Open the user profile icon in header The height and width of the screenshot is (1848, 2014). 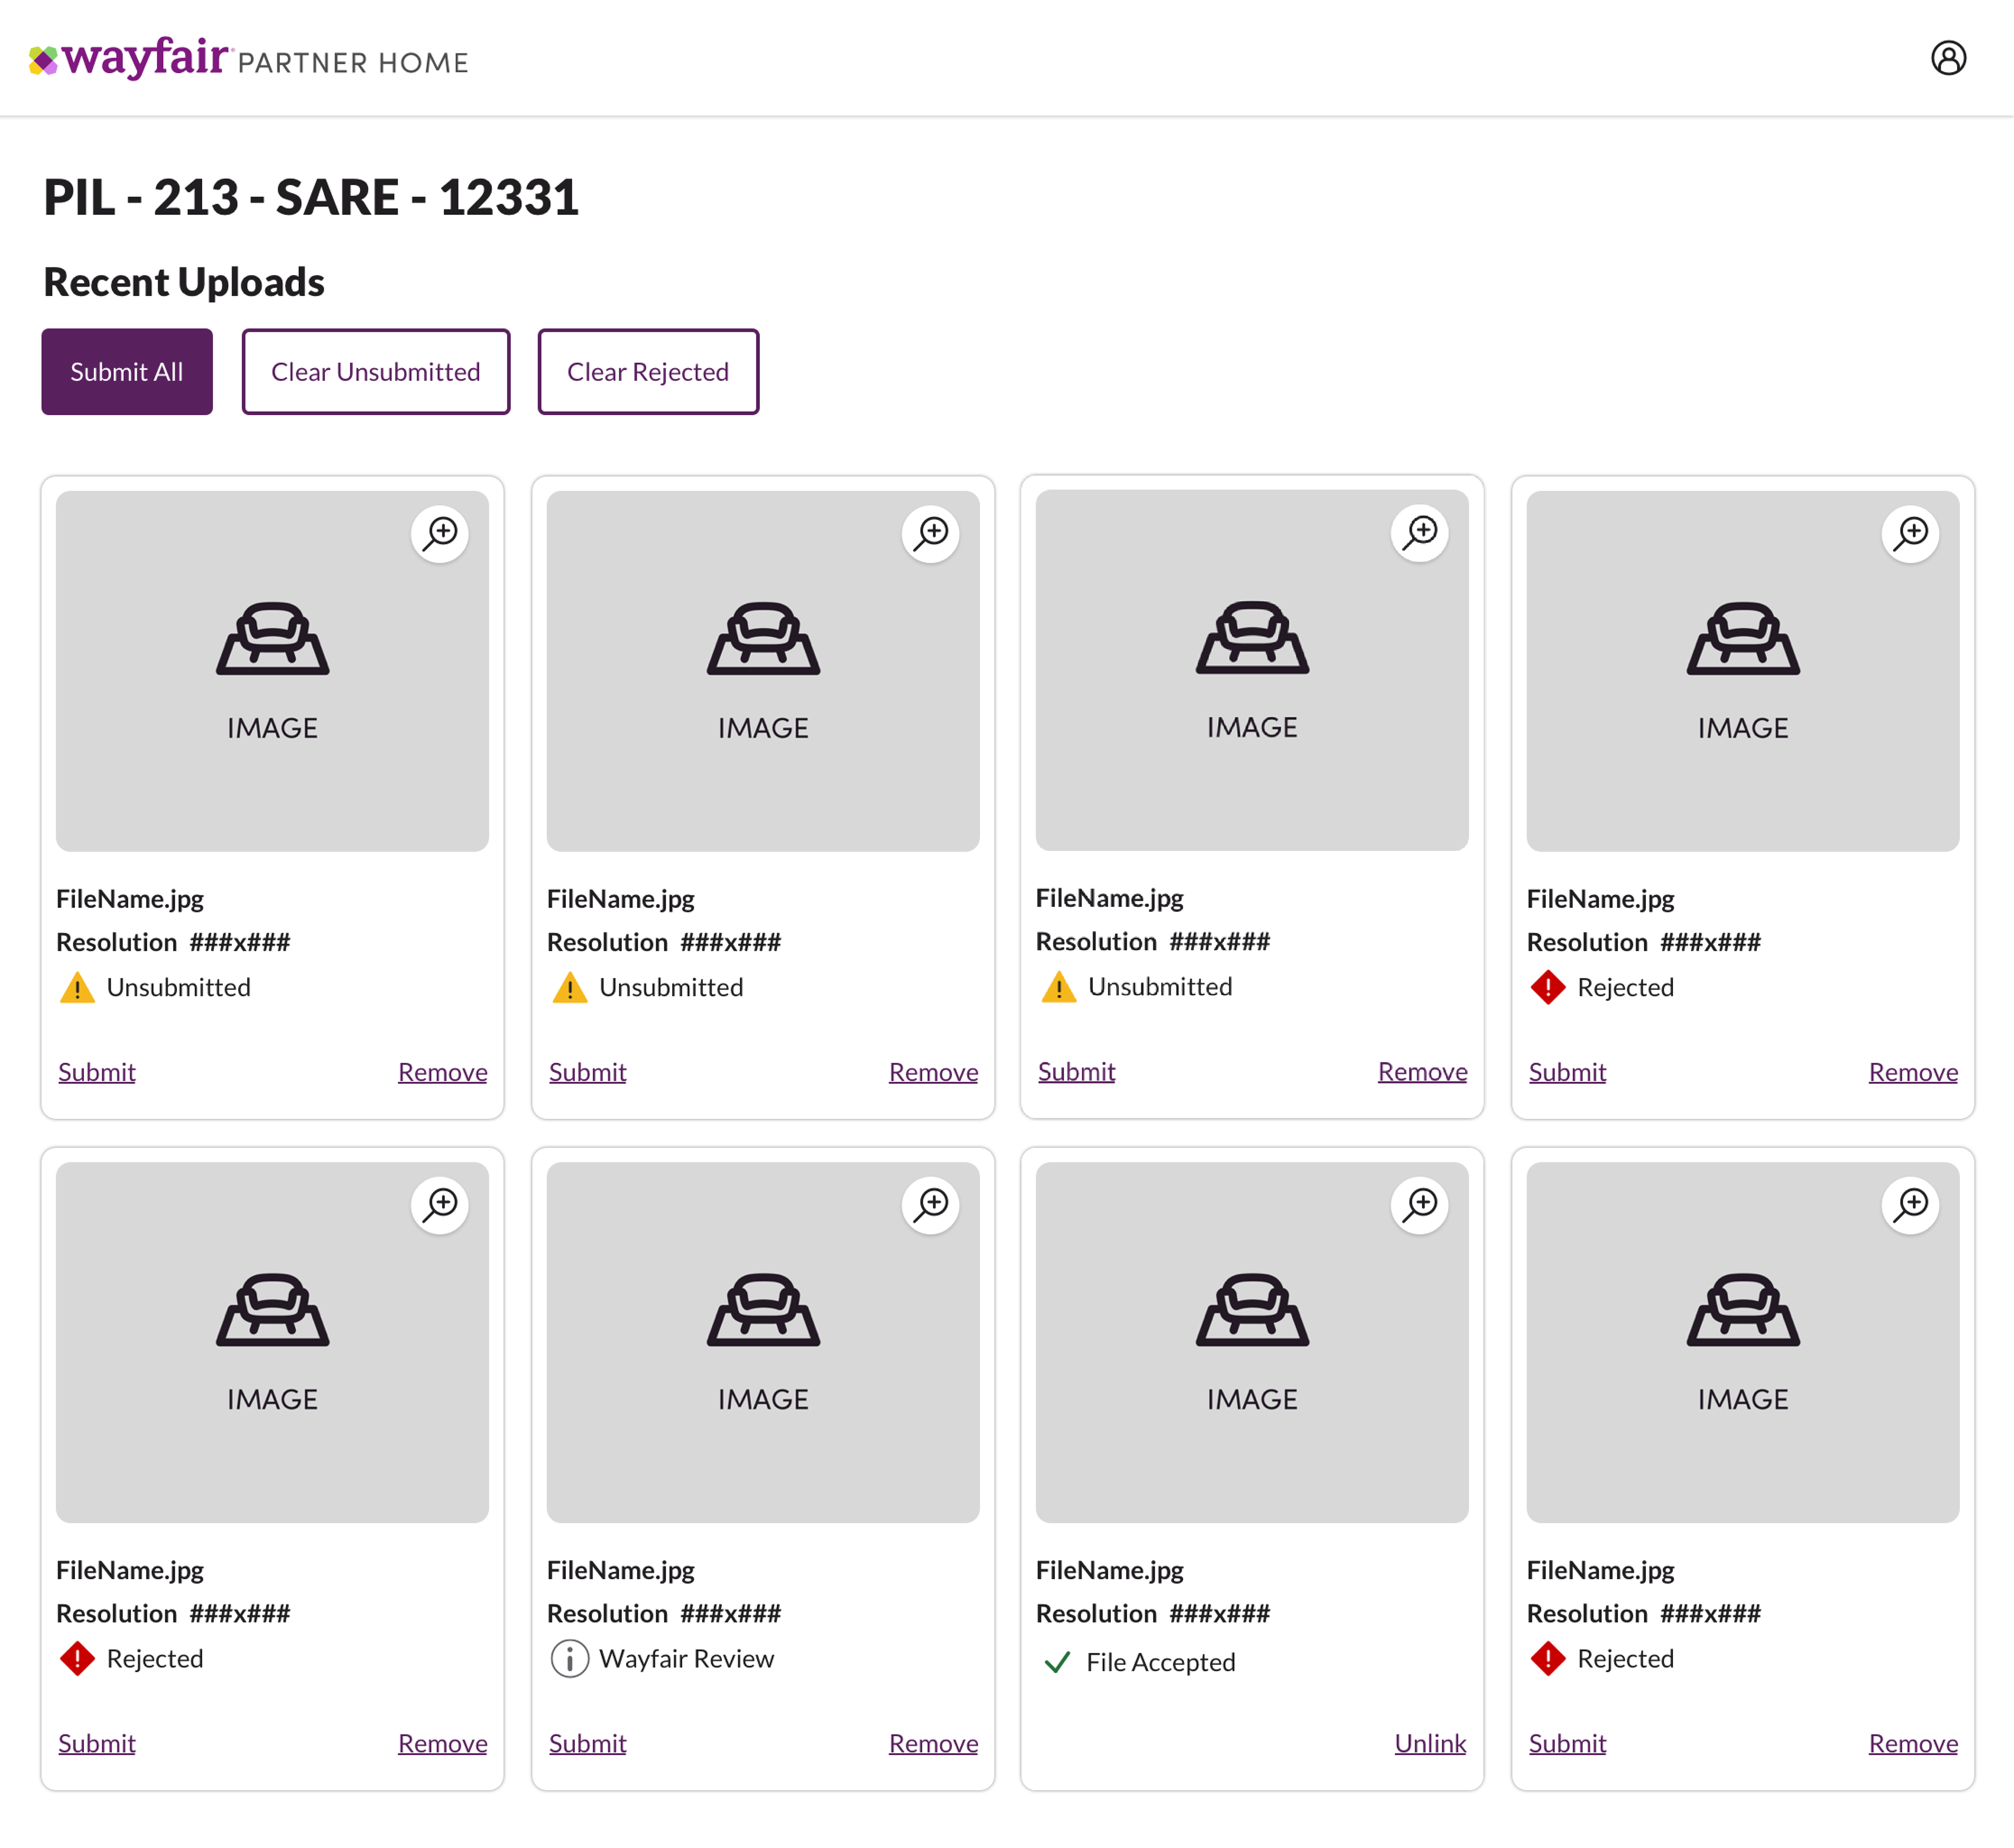[x=1948, y=58]
